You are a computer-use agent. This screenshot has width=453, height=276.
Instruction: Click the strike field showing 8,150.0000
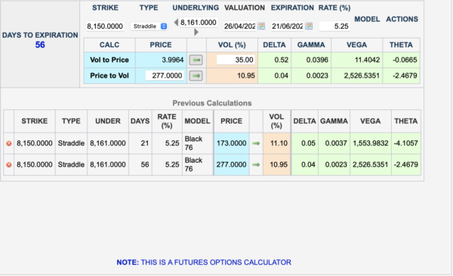point(105,26)
